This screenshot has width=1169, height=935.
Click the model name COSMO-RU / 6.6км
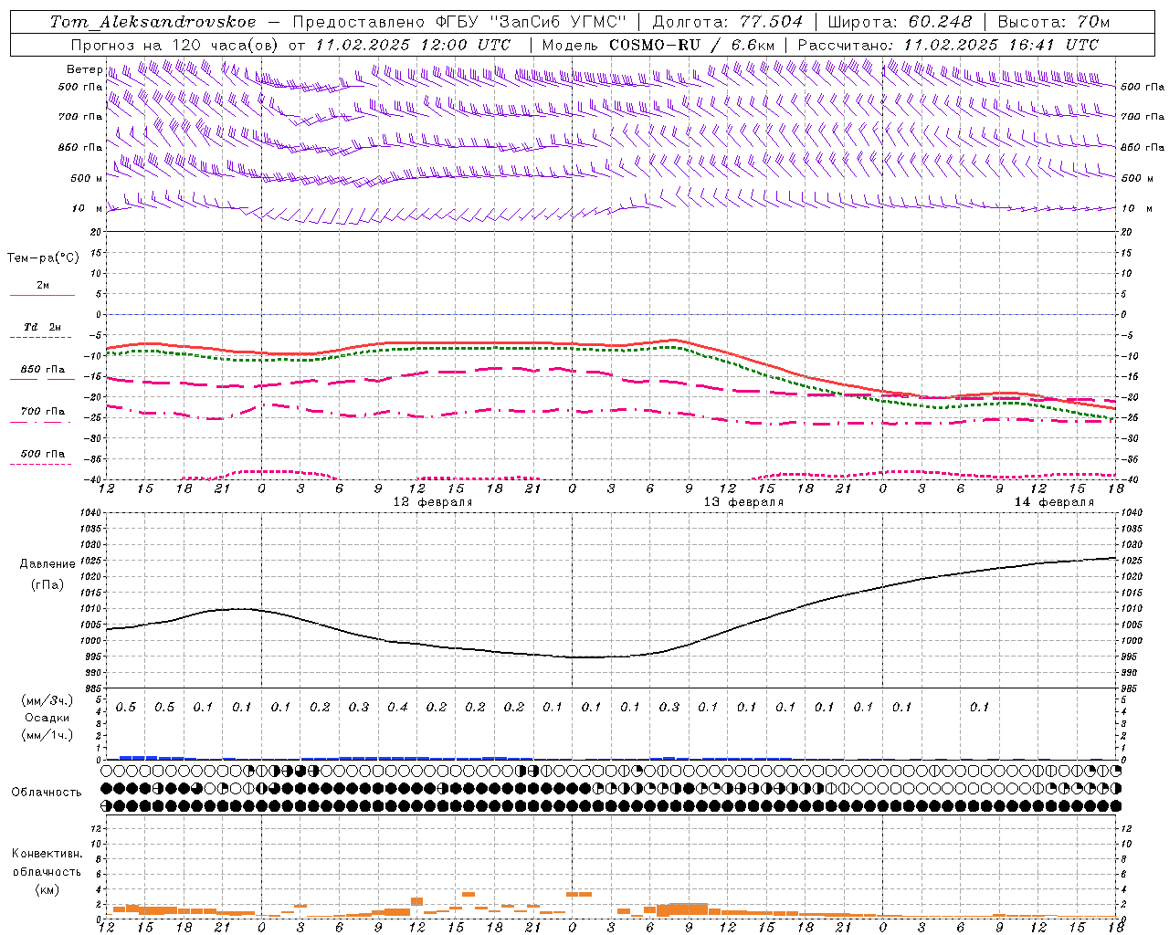coord(692,45)
